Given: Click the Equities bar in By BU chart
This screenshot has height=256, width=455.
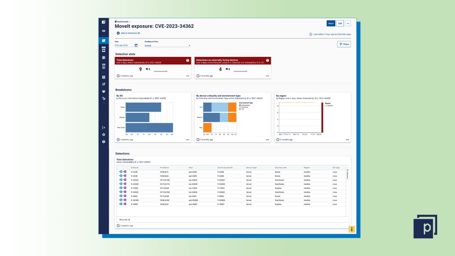Looking at the screenshot, I should 138,117.
